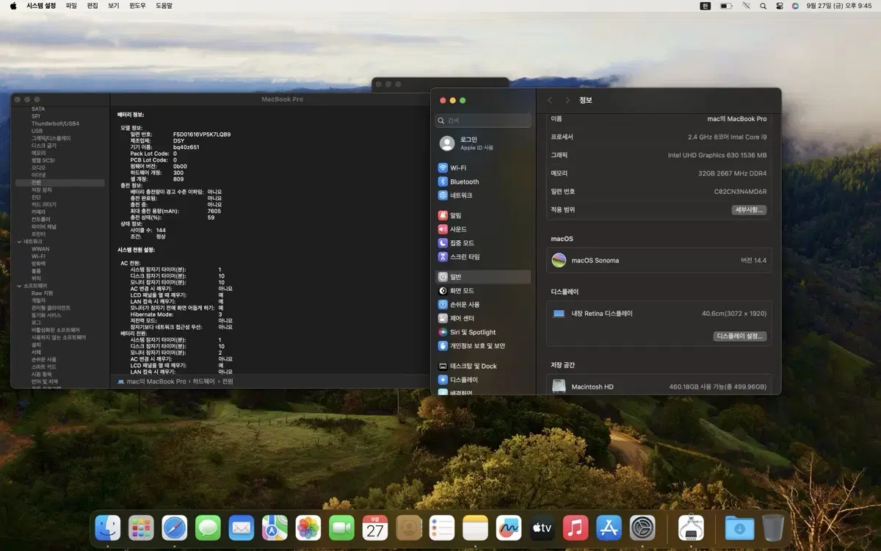Launch FaceTime from the Dock
Screen dimensions: 881x551
[341, 527]
